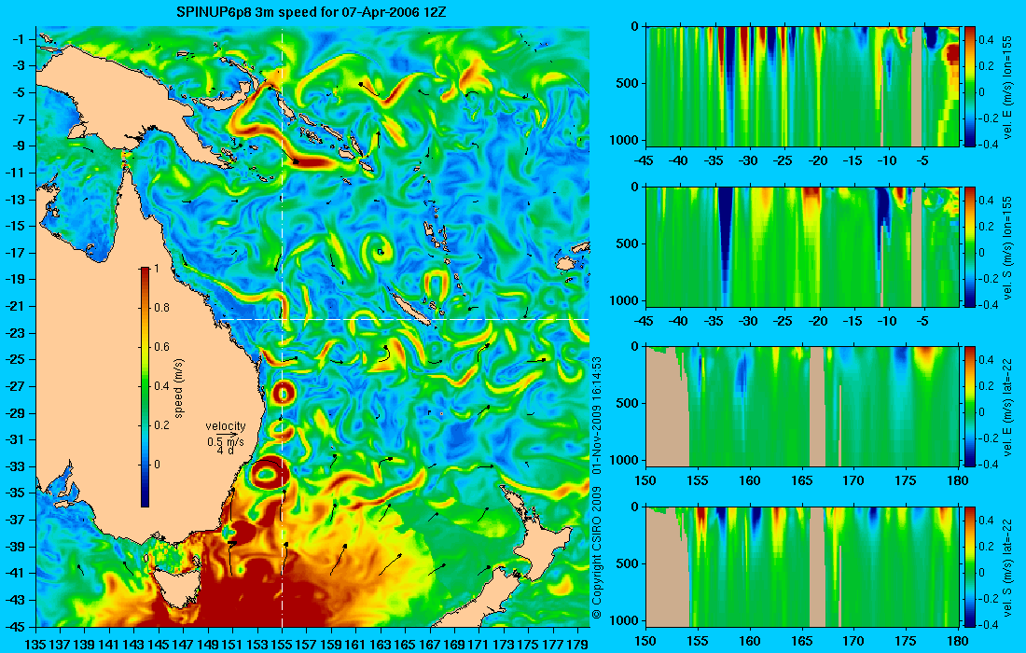Click the '0.6' label on speed colorbar

[161, 347]
